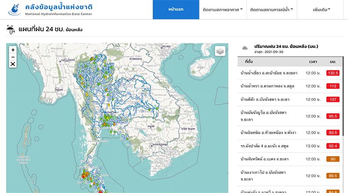Click the cloud icon in rainfall panel
Viewport: 348px width, 193px height.
pos(245,48)
